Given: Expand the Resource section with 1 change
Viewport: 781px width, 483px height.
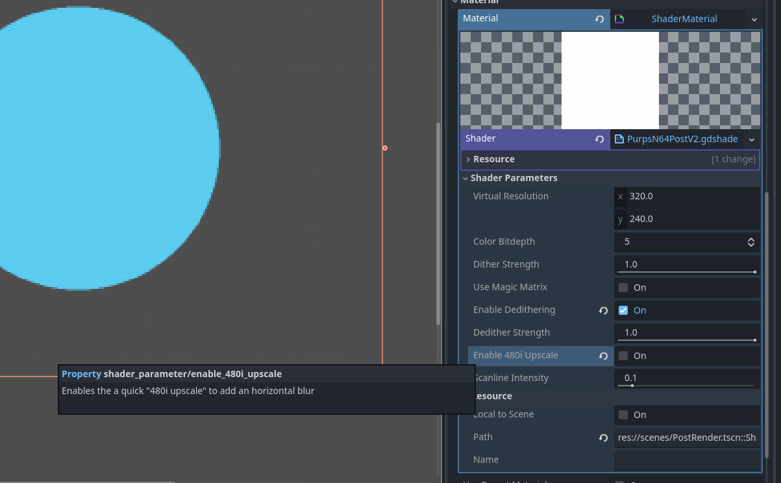Looking at the screenshot, I should click(610, 160).
